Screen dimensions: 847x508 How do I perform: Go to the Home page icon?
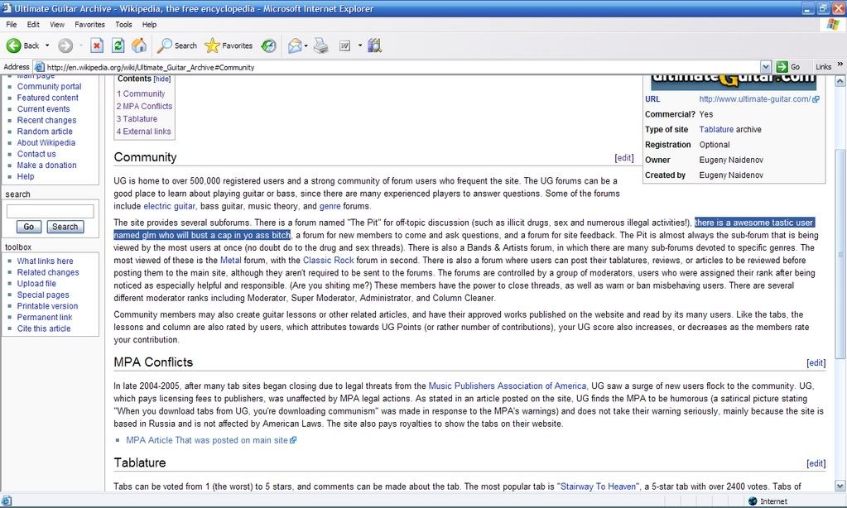pyautogui.click(x=139, y=46)
